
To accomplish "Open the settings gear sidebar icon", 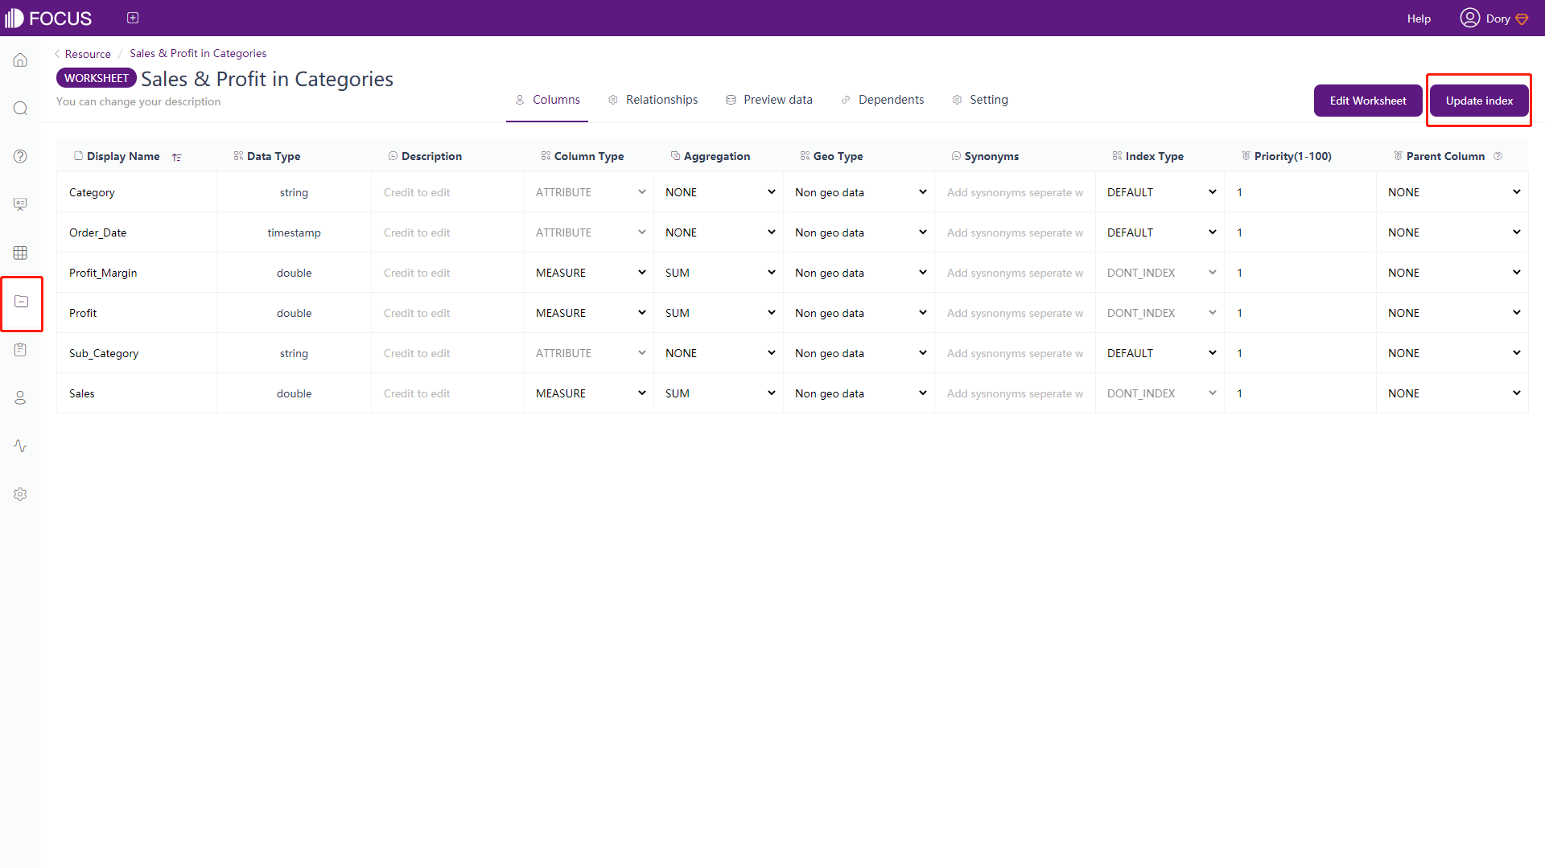I will [x=21, y=494].
